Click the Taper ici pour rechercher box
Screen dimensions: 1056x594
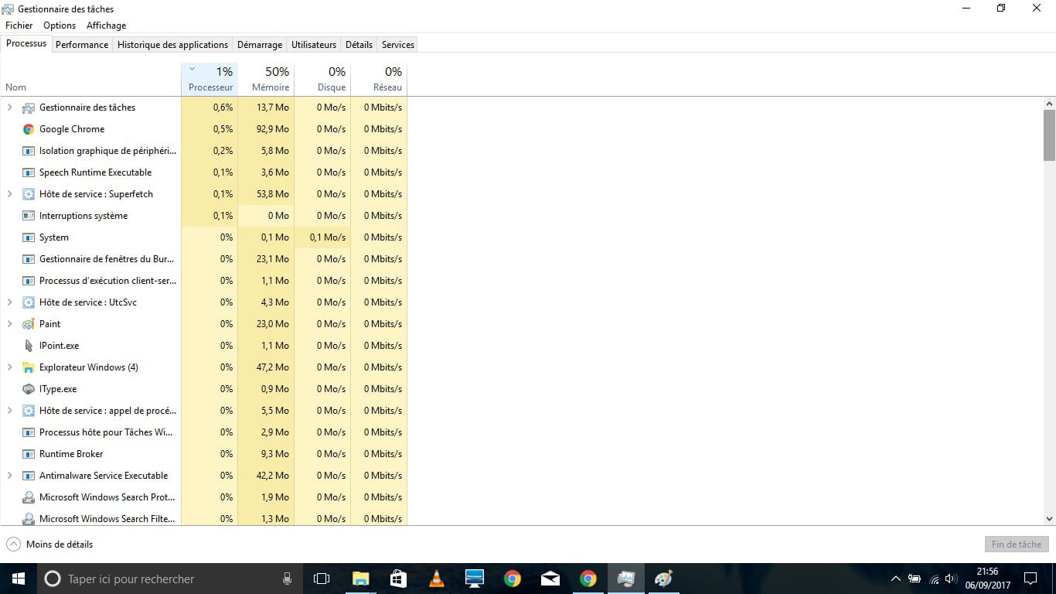pos(170,579)
